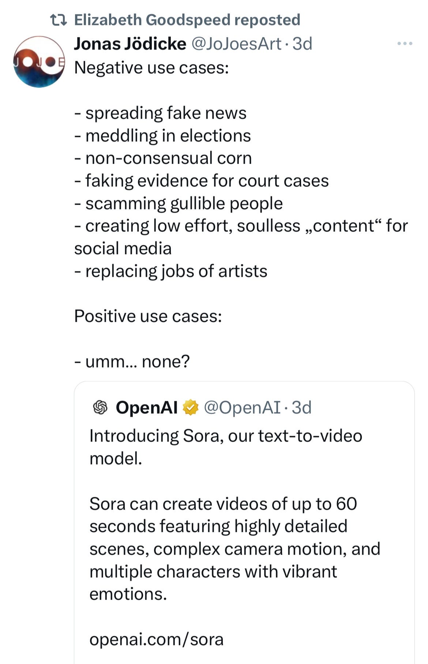Click the "spreading fake news" line
428x664 pixels.
click(161, 113)
